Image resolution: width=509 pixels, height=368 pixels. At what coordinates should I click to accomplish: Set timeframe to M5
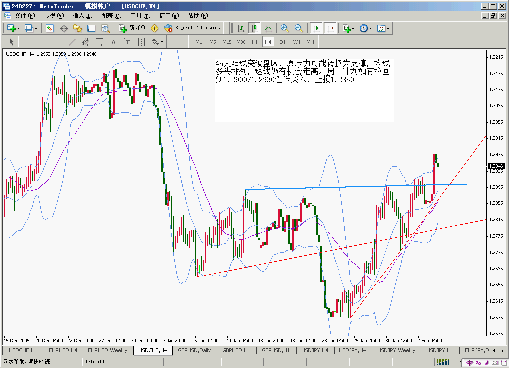(x=213, y=42)
